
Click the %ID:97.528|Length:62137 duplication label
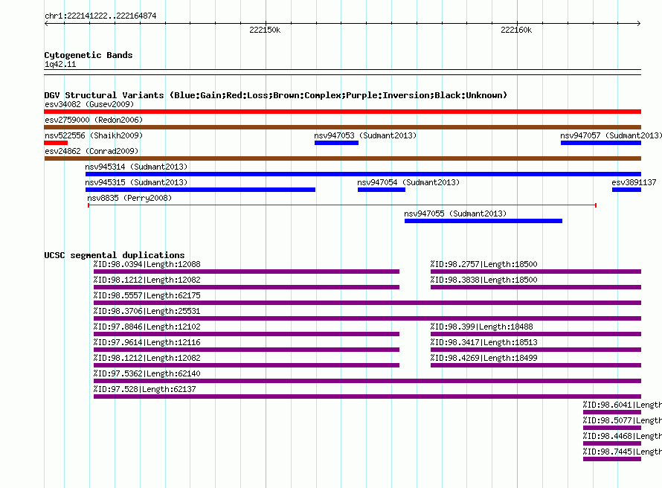145,389
